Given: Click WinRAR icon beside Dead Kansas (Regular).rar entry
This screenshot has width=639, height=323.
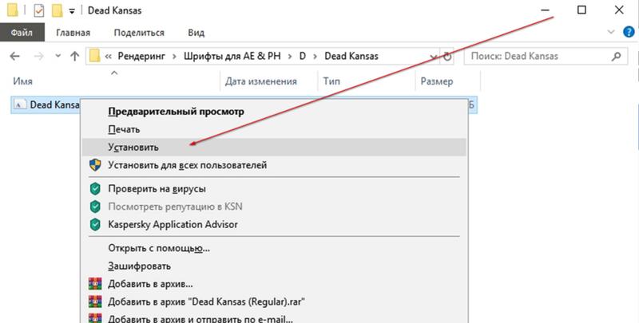Looking at the screenshot, I should coord(95,301).
